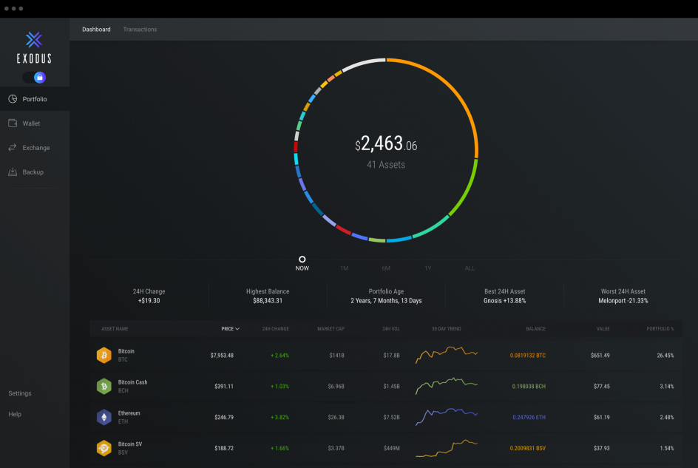Click Ethereum price $246.79
Image resolution: width=698 pixels, height=468 pixels.
[x=224, y=417]
